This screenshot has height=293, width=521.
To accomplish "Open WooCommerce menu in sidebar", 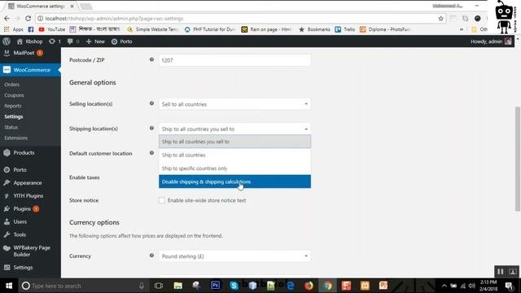I will click(x=30, y=70).
